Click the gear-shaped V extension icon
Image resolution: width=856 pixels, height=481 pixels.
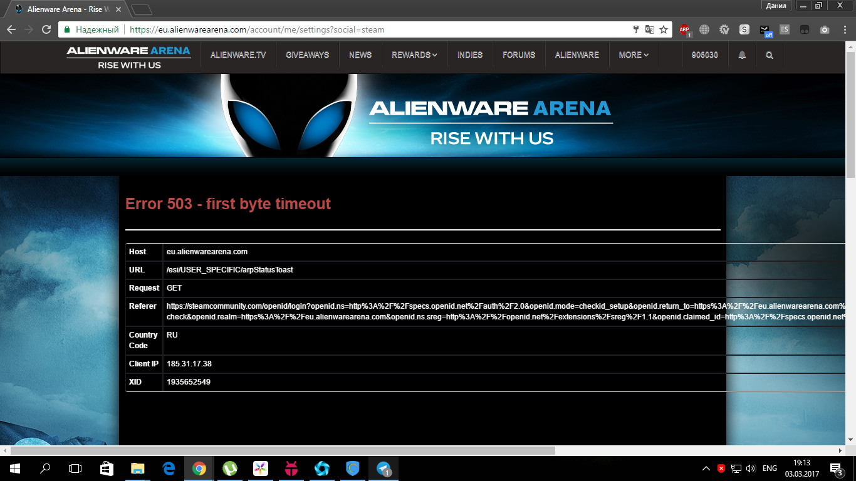click(x=724, y=29)
